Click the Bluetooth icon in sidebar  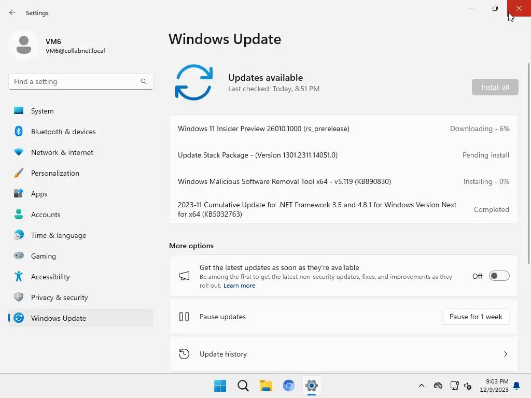19,131
